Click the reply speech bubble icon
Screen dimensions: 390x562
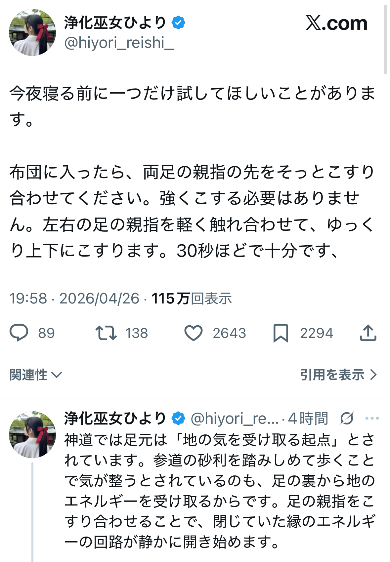point(19,333)
